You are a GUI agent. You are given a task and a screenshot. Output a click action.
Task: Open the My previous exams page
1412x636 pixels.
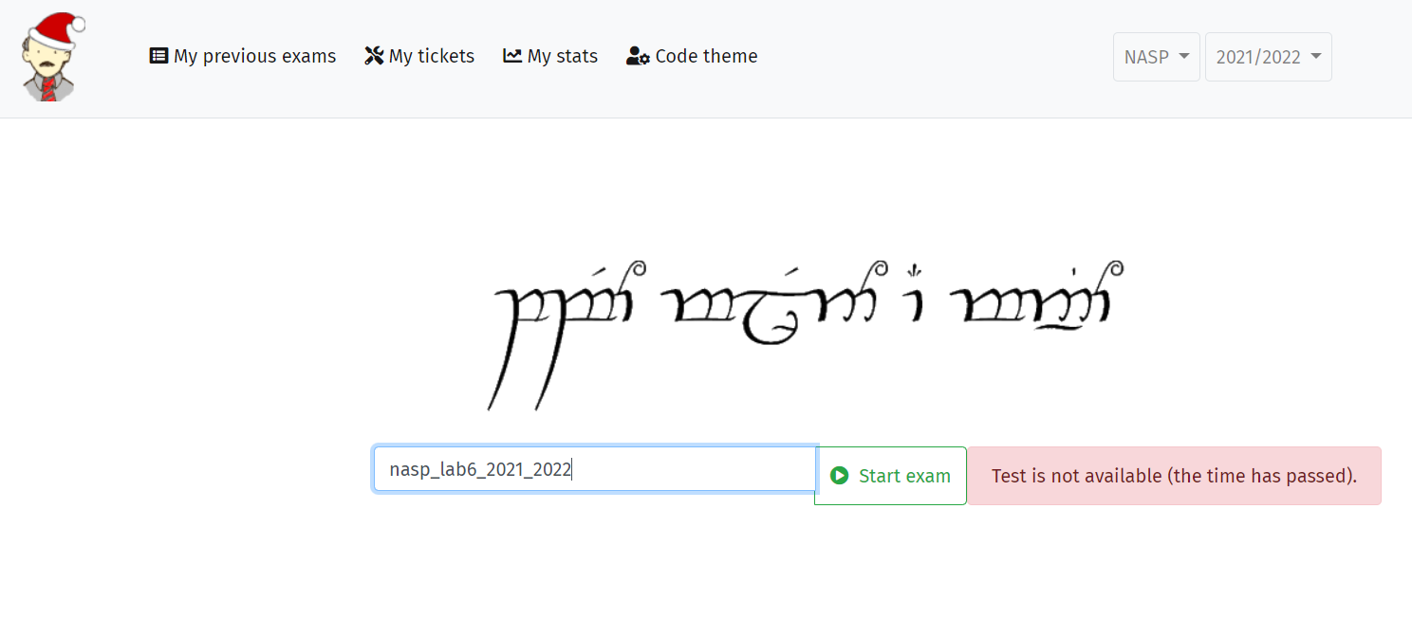pos(243,56)
